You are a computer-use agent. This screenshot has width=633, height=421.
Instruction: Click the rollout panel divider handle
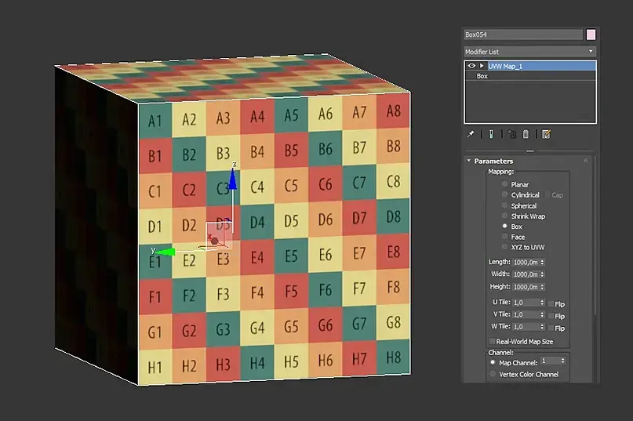point(529,151)
